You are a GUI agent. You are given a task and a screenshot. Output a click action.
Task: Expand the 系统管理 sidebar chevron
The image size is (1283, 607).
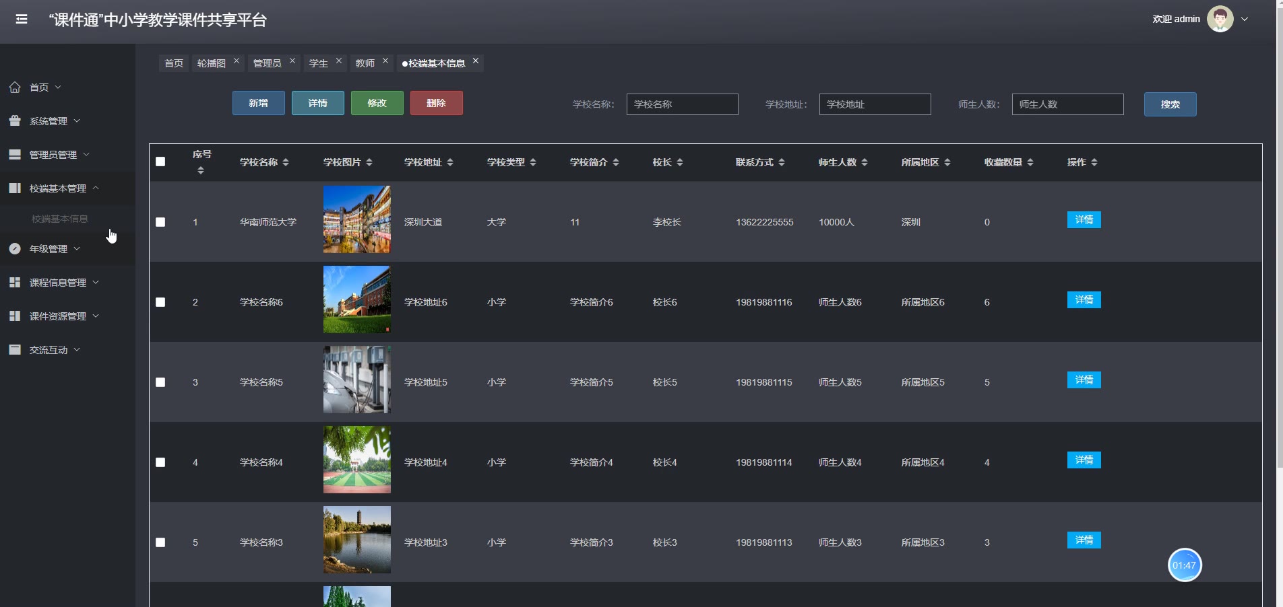pyautogui.click(x=77, y=120)
